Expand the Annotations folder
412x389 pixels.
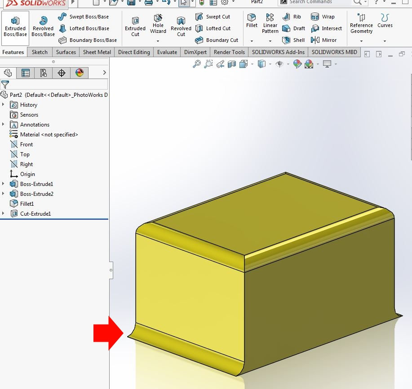(x=3, y=124)
